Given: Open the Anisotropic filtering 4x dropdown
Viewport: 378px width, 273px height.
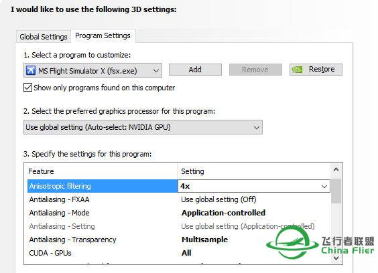Looking at the screenshot, I should pos(254,186).
